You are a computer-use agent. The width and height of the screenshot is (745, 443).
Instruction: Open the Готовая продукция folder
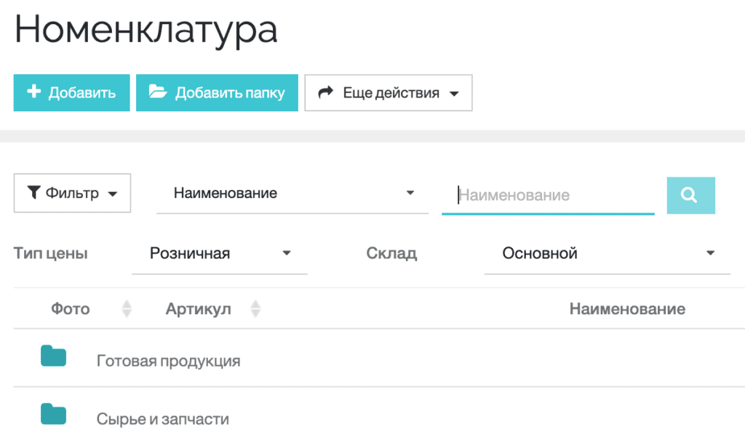(x=168, y=359)
